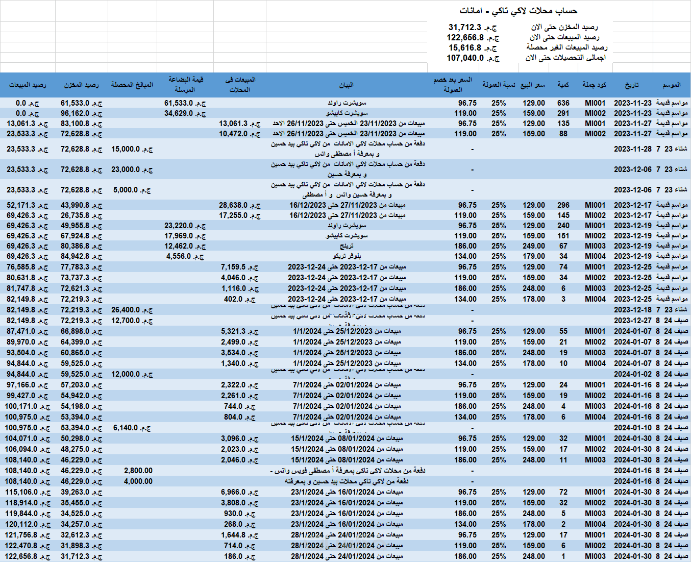Select the title cell حساب محلات لاكي تاكي - امانات

point(518,11)
